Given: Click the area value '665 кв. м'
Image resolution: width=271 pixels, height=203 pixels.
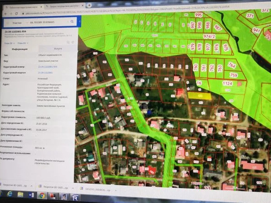Looking at the screenshot, I should [x=40, y=148].
